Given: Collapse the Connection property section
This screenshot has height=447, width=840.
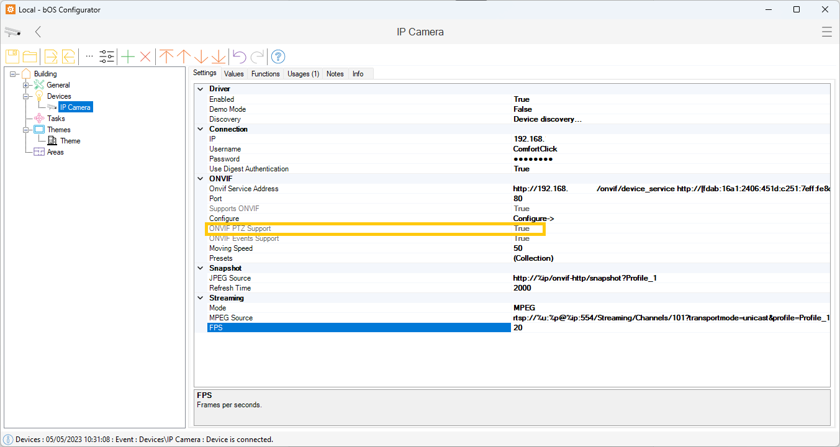Looking at the screenshot, I should (201, 129).
